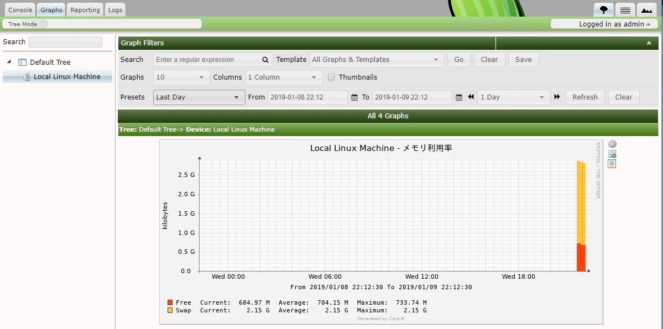Open the Template dropdown
The image size is (663, 329).
[377, 60]
